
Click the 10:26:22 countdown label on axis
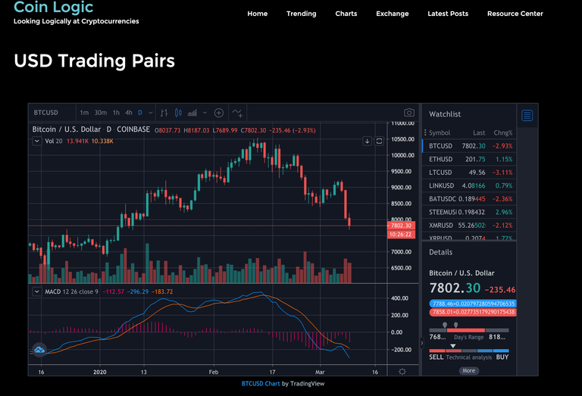[401, 234]
